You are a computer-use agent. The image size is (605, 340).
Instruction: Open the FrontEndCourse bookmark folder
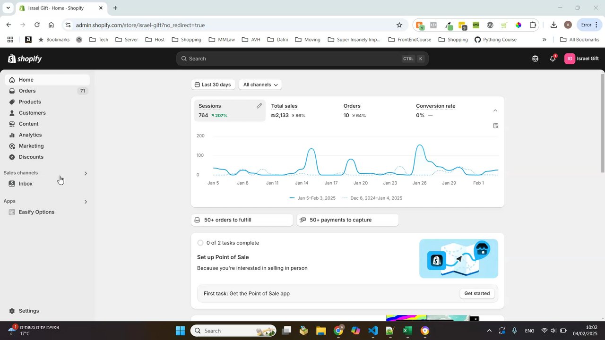pos(410,40)
